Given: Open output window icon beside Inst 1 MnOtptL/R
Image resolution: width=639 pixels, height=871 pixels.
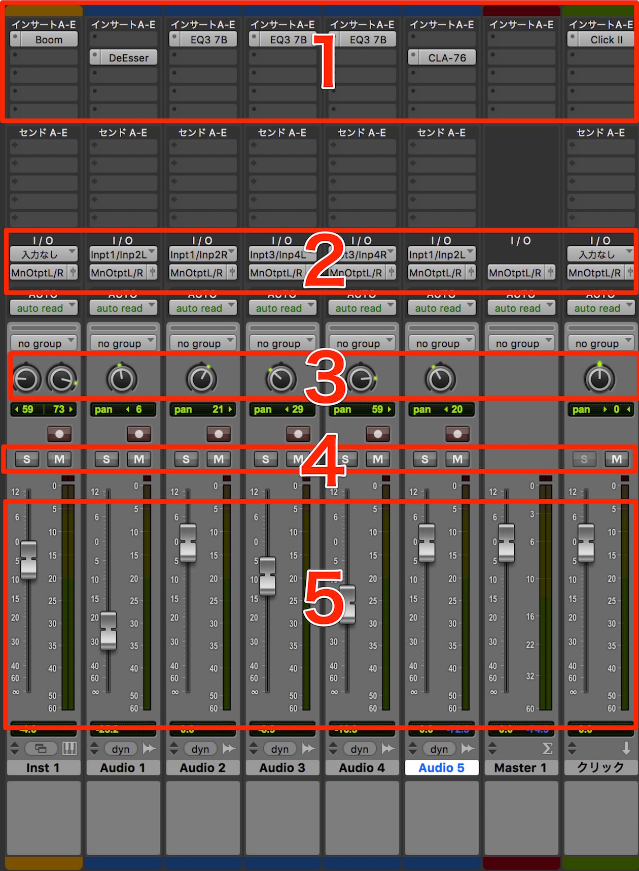Looking at the screenshot, I should tap(73, 273).
